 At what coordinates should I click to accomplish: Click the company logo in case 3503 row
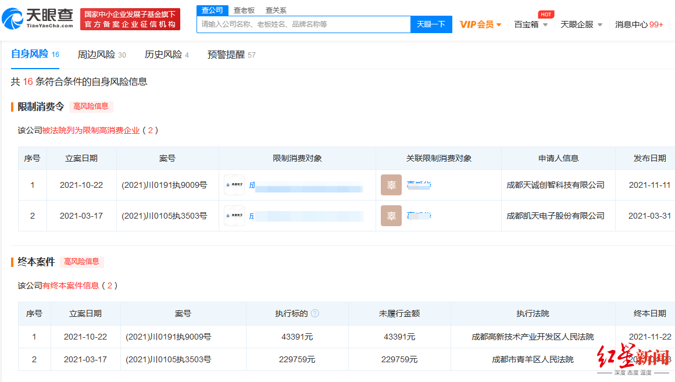234,216
